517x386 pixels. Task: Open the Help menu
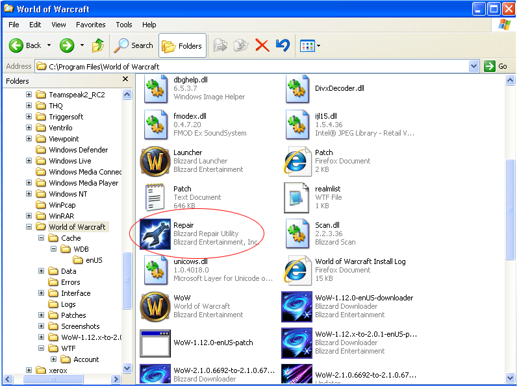point(149,25)
